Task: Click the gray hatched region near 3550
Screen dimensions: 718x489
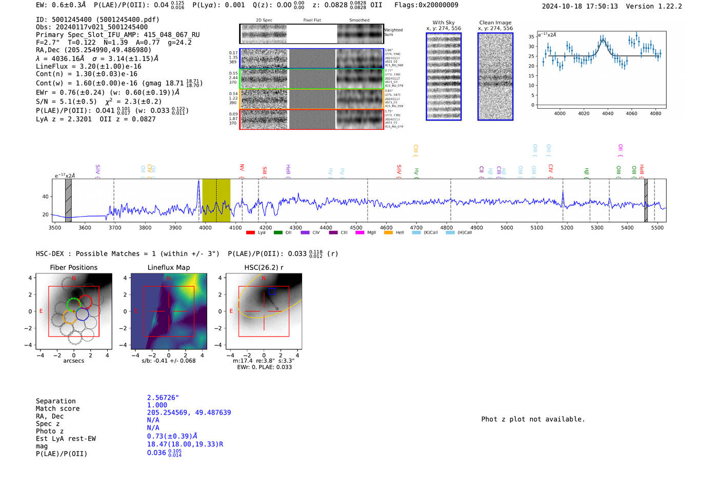Action: [68, 200]
